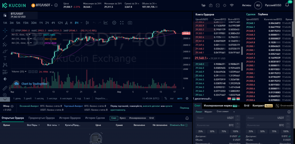Open the Продвинутые Ордера tab
Image resolution: width=295 pixels, height=144 pixels.
(x=41, y=118)
